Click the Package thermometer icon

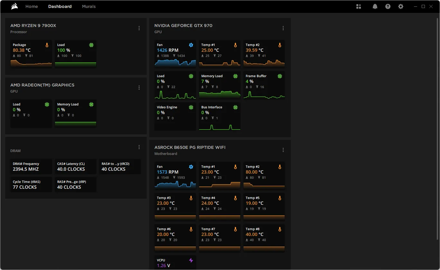pyautogui.click(x=47, y=45)
